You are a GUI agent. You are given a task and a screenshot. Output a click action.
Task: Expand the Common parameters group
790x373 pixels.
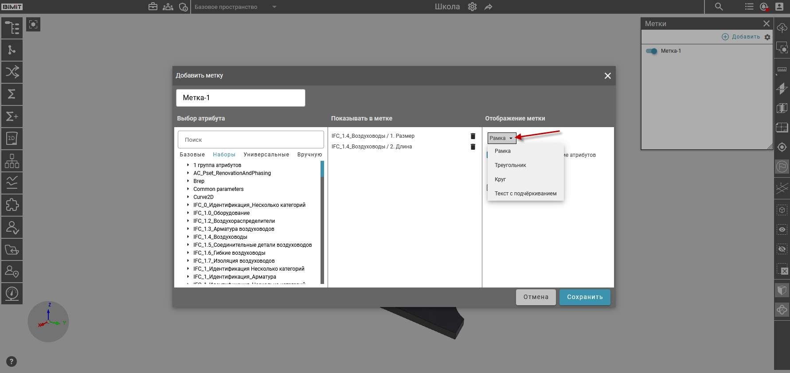click(188, 189)
